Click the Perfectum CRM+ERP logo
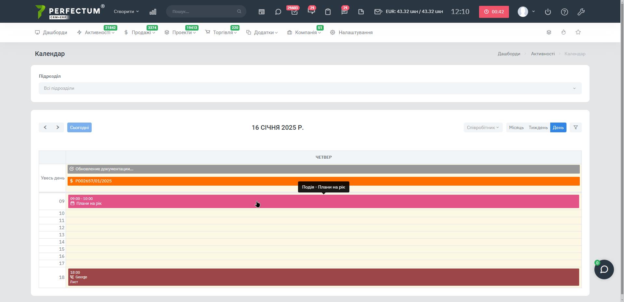Image resolution: width=624 pixels, height=302 pixels. tap(70, 12)
